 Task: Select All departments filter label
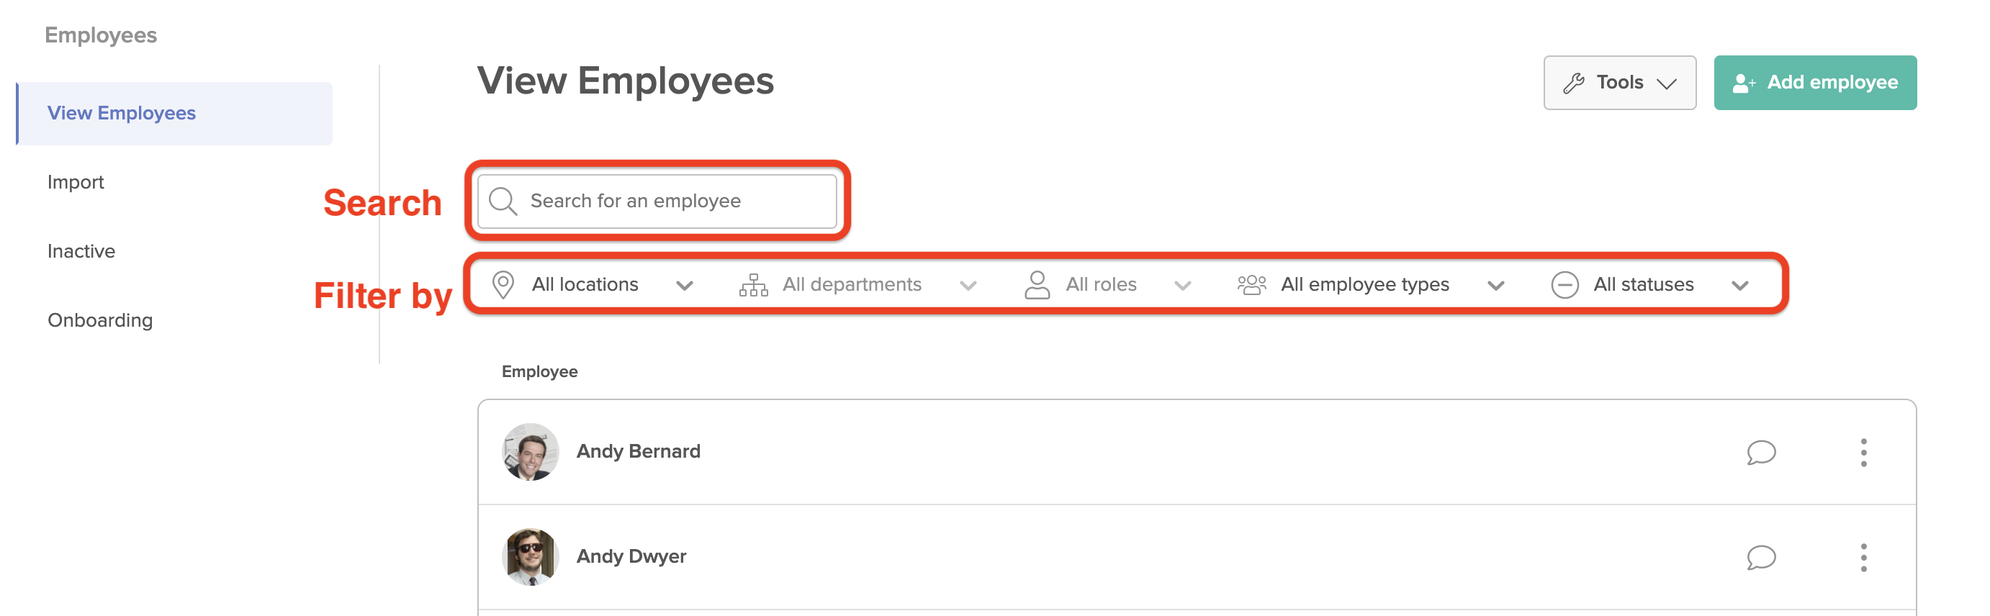[851, 285]
